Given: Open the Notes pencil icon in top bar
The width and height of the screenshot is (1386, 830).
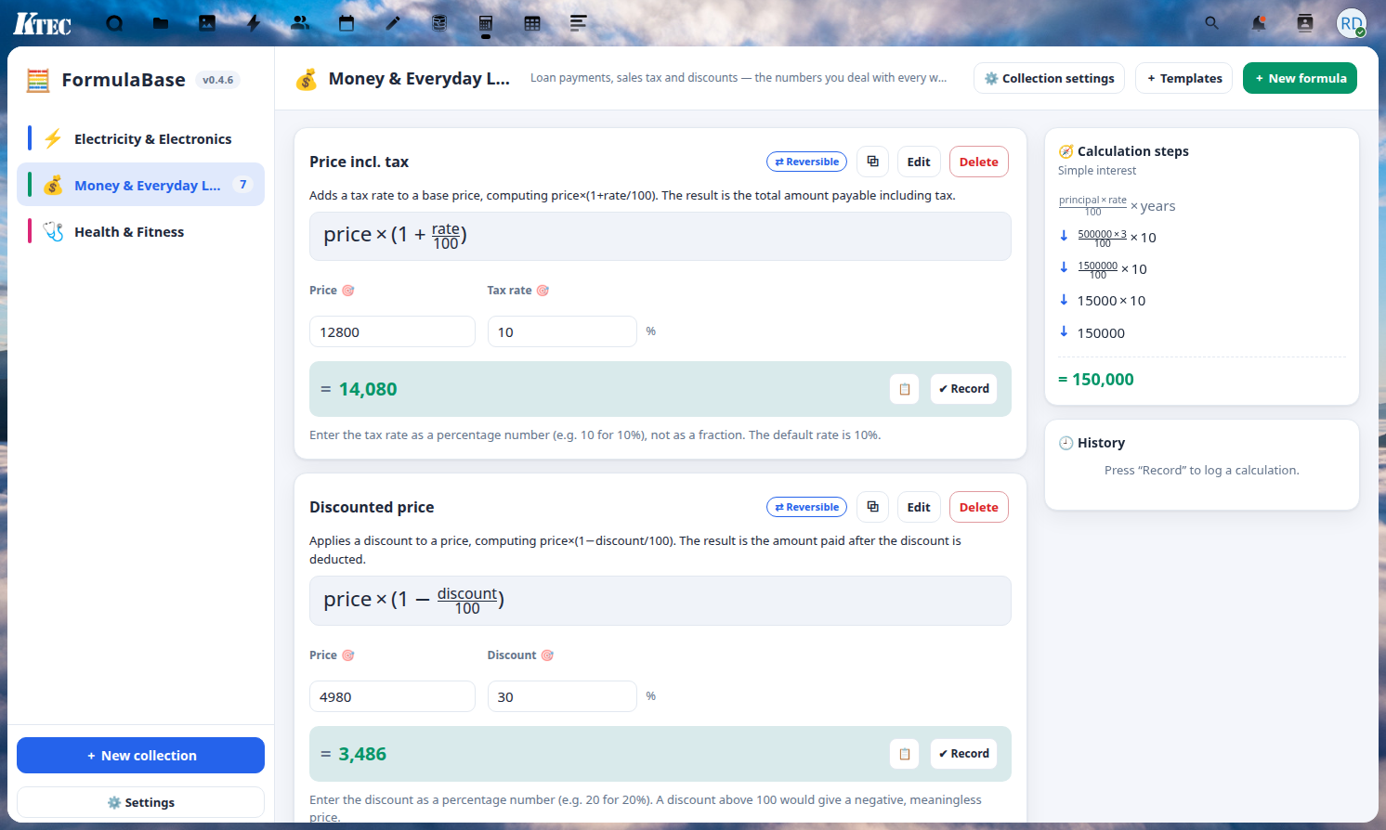Looking at the screenshot, I should point(393,23).
